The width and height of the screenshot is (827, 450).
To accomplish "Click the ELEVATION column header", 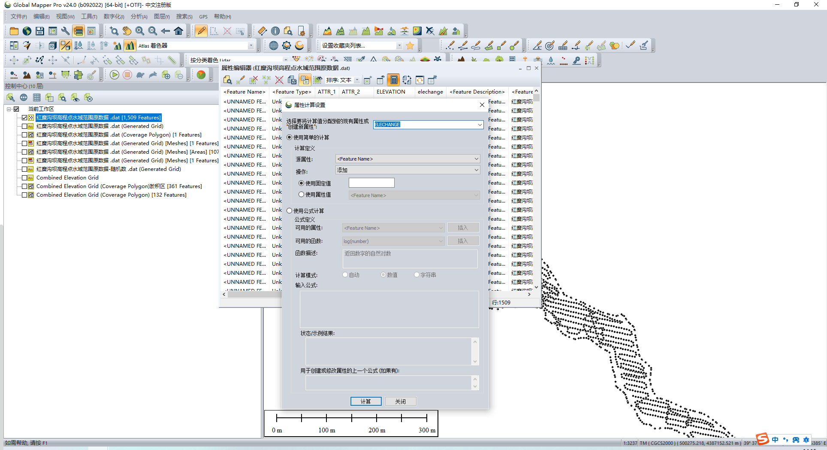I will [x=391, y=92].
